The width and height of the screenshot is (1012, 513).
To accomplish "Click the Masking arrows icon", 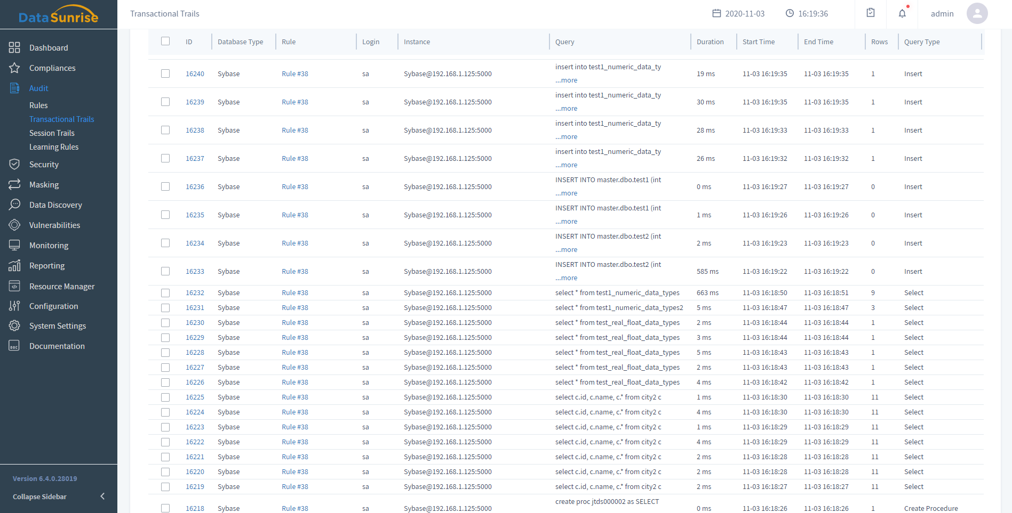I will (14, 184).
